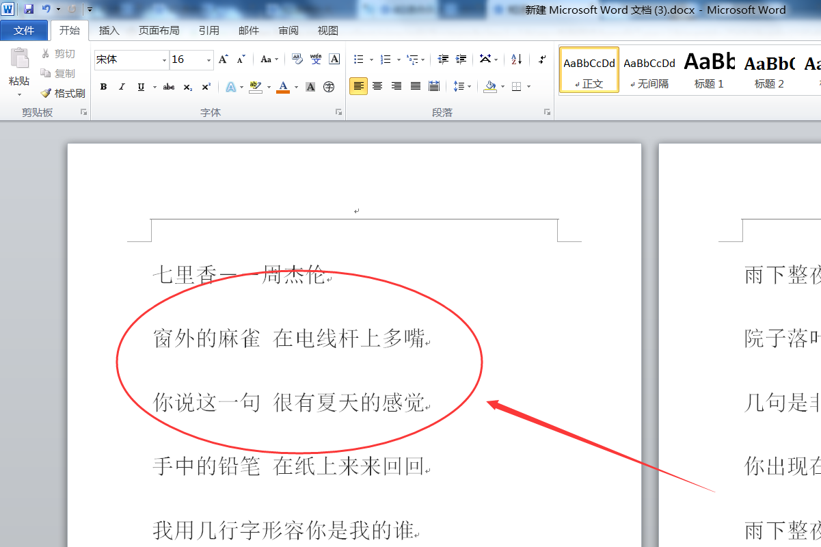Click the Grow Font icon
The image size is (821, 547).
[224, 59]
